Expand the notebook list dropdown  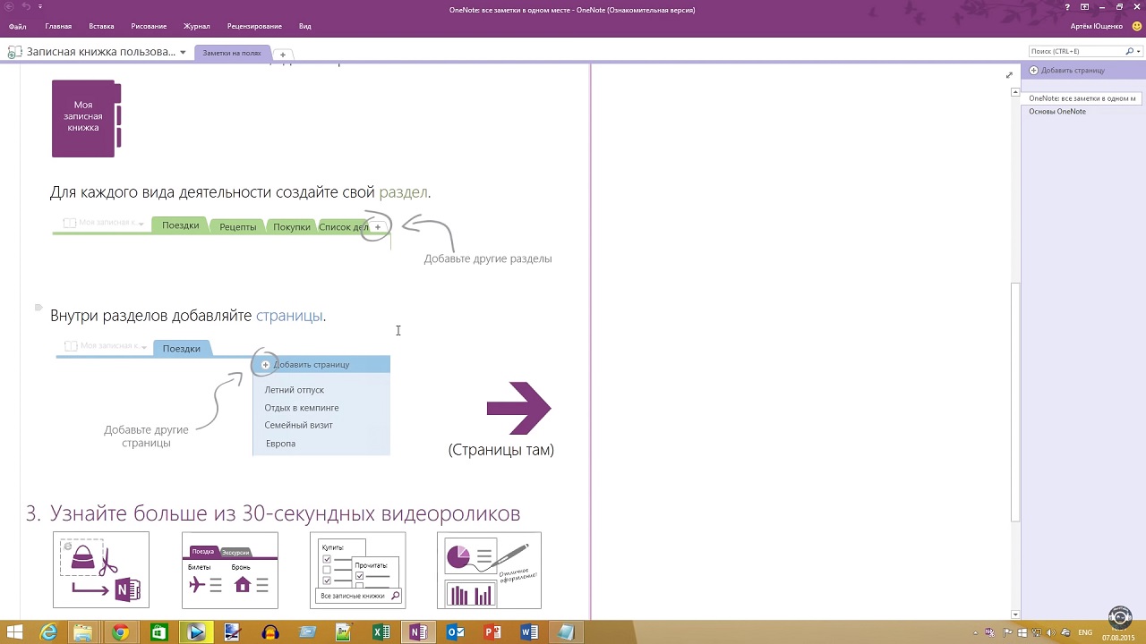click(x=183, y=53)
